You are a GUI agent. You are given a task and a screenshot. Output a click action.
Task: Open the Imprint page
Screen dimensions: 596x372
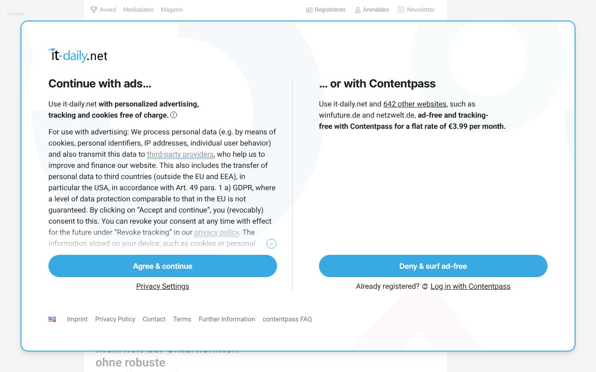coord(77,319)
